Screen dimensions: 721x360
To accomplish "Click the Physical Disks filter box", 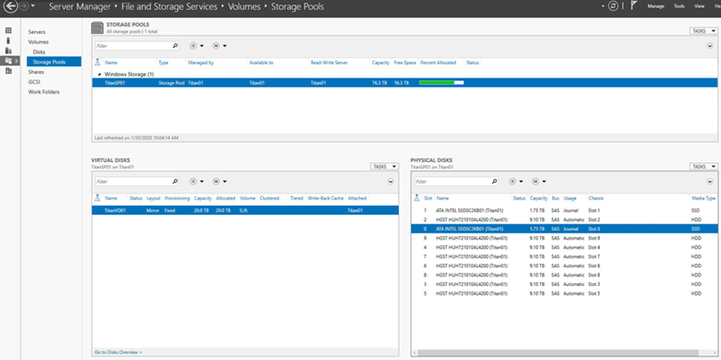I will (452, 182).
